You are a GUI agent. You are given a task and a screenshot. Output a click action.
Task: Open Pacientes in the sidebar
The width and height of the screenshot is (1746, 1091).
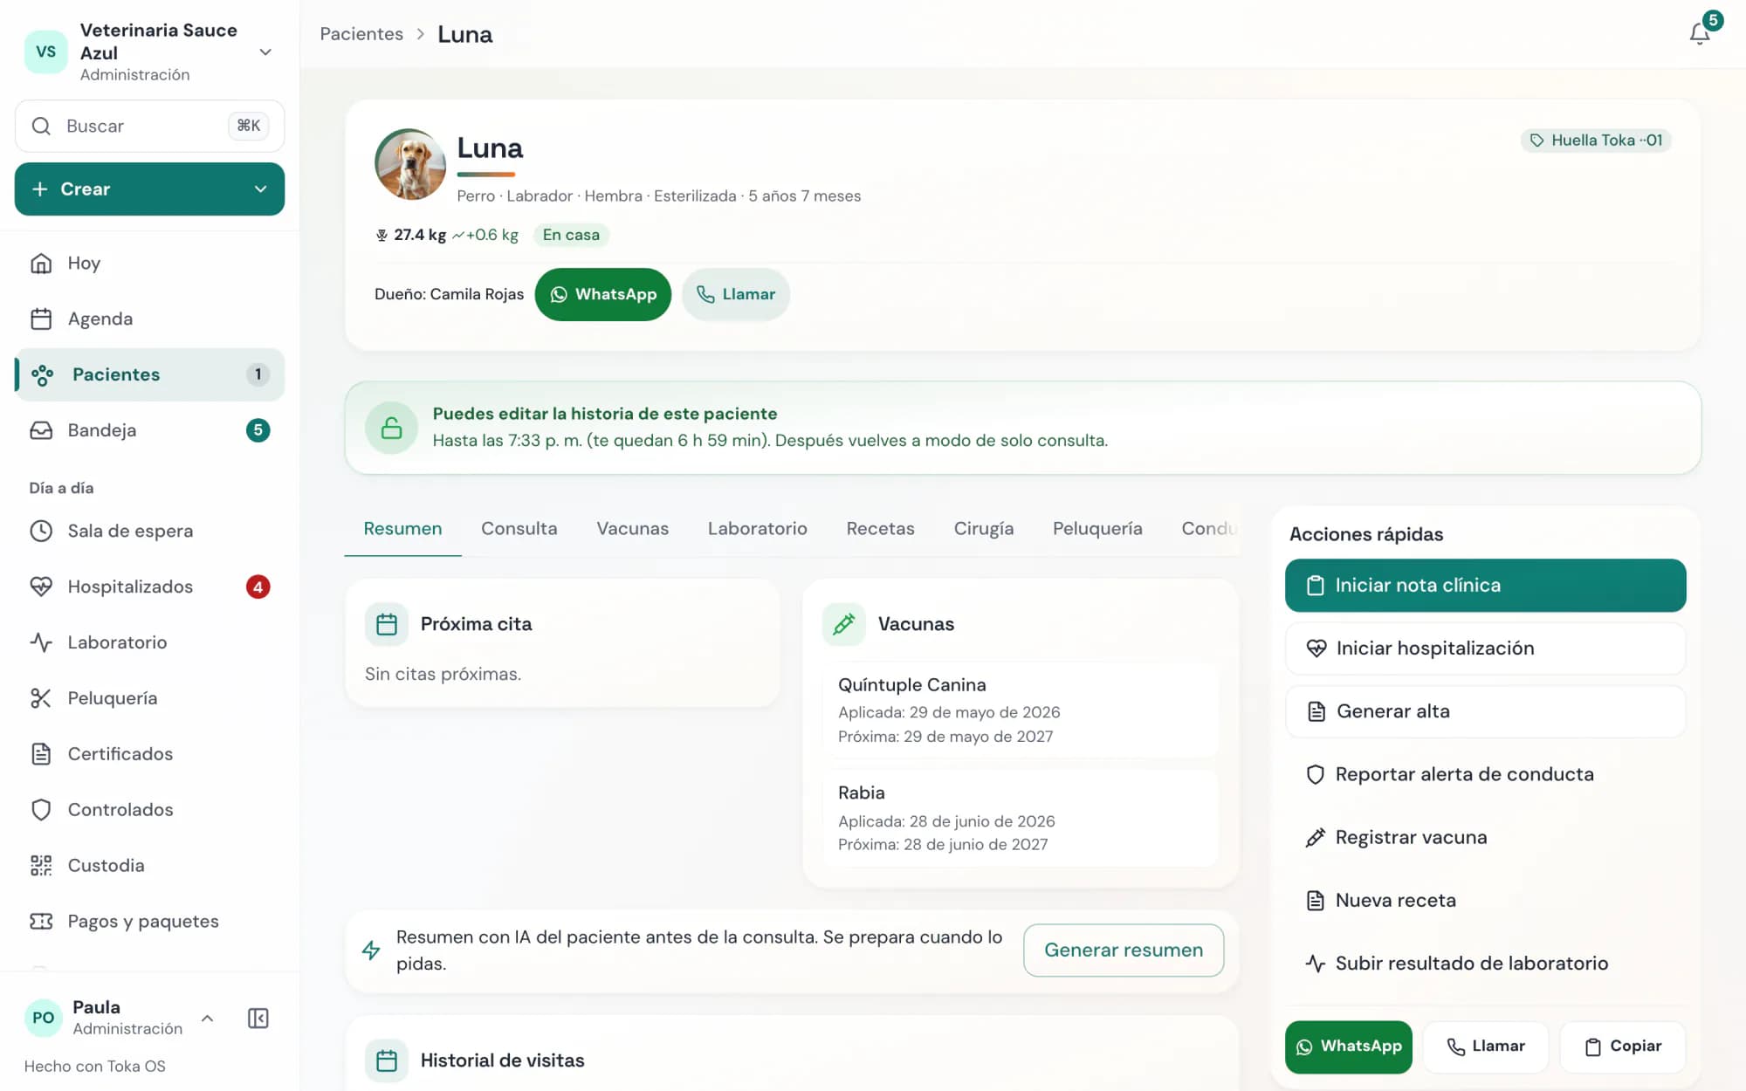149,374
